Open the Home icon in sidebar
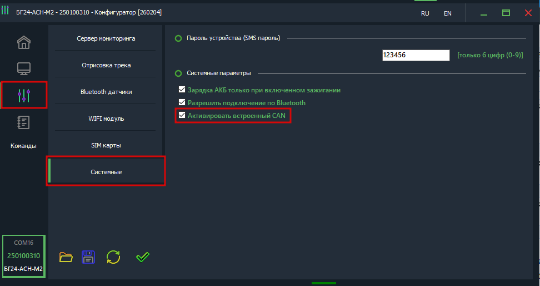The height and width of the screenshot is (286, 540). coord(23,42)
